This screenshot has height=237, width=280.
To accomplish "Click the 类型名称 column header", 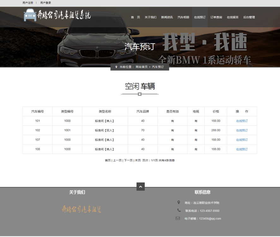I will [105, 111].
